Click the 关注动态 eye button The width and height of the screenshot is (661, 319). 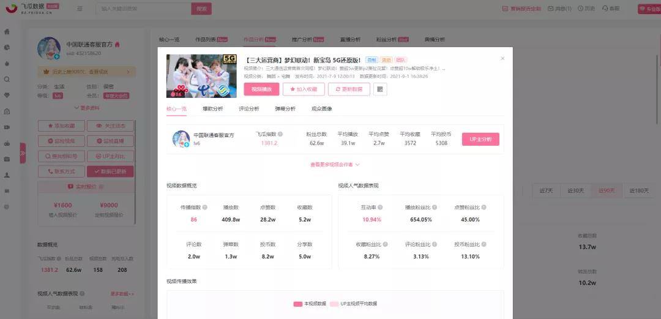pos(110,126)
